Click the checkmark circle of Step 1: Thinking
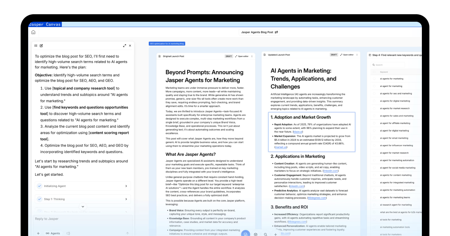Viewport: 450px width, 236px height. [x=39, y=199]
